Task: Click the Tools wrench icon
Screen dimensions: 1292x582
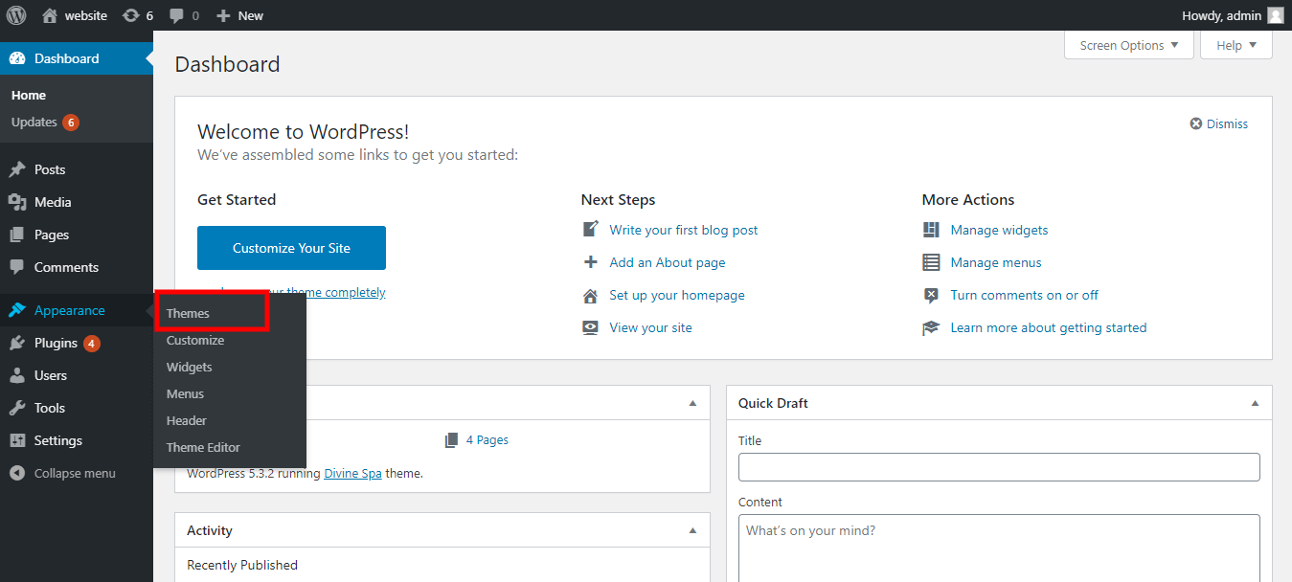Action: coord(17,408)
